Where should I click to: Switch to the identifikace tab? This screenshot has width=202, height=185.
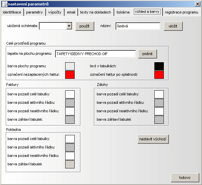[12, 12]
